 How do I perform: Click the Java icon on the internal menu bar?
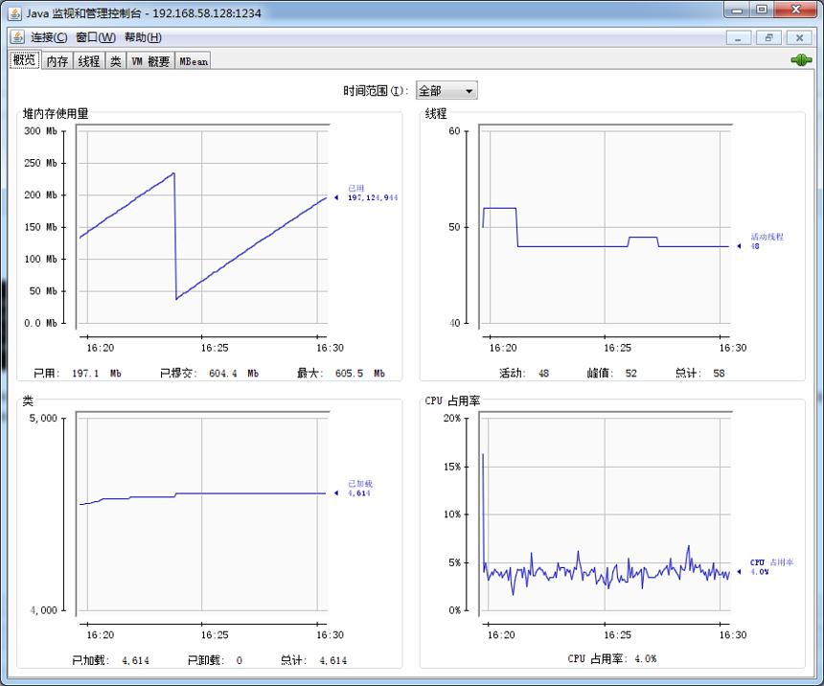coord(17,36)
